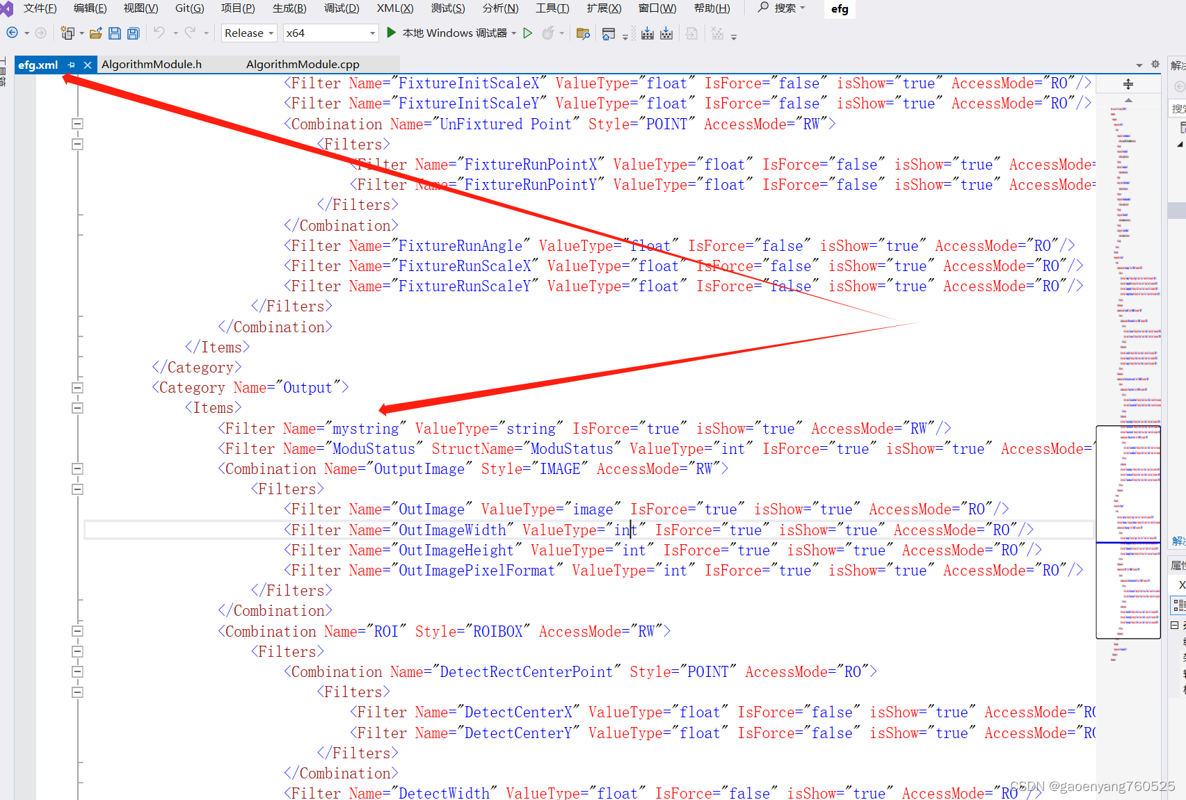
Task: Click the split editor handle icon
Action: point(1128,84)
